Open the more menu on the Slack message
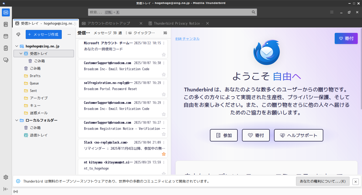The width and height of the screenshot is (362, 195). pyautogui.click(x=164, y=142)
